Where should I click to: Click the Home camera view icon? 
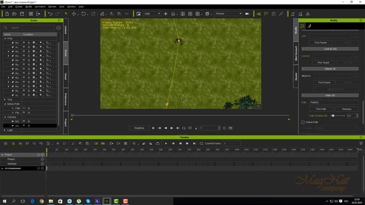point(173,14)
